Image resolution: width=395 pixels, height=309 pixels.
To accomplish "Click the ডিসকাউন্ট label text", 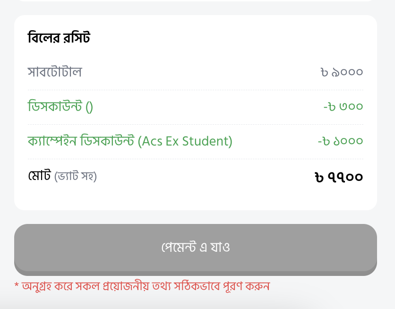I will (x=55, y=106).
